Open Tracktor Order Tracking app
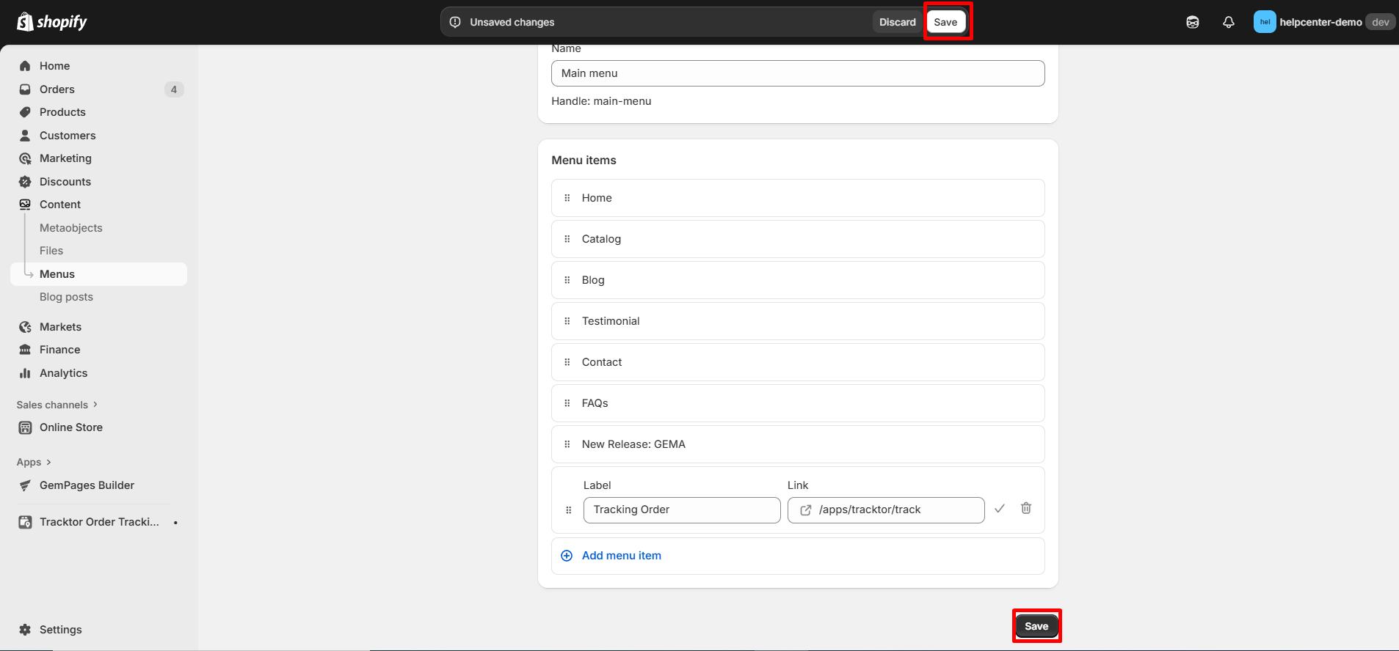Viewport: 1399px width, 651px height. (x=98, y=522)
